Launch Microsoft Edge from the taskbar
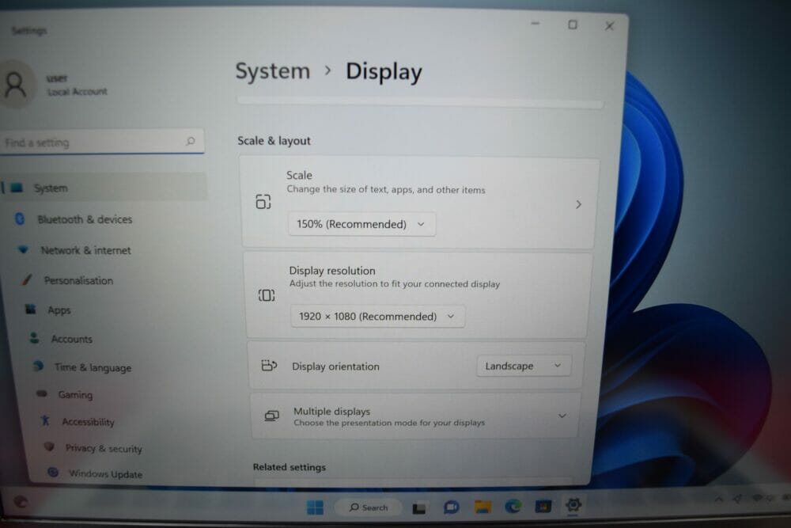This screenshot has width=791, height=528. [513, 506]
